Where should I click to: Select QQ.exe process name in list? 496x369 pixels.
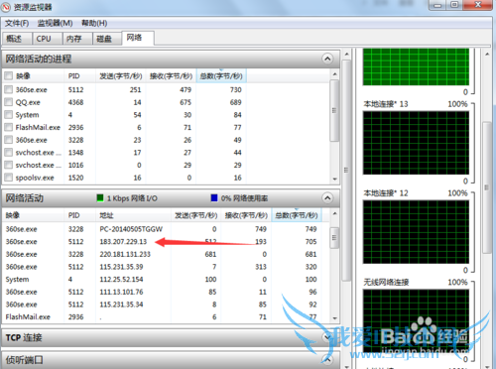[x=28, y=102]
